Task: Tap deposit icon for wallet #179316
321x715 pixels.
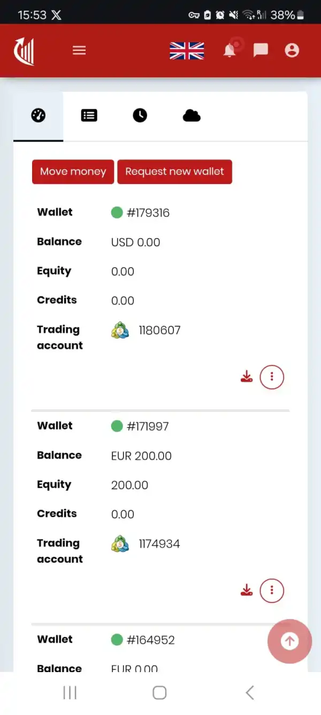Action: [247, 377]
